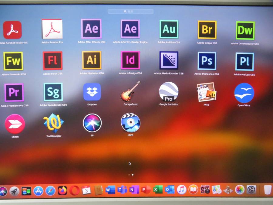
Task: Open Adobe Flash CS6
Action: tap(52, 60)
